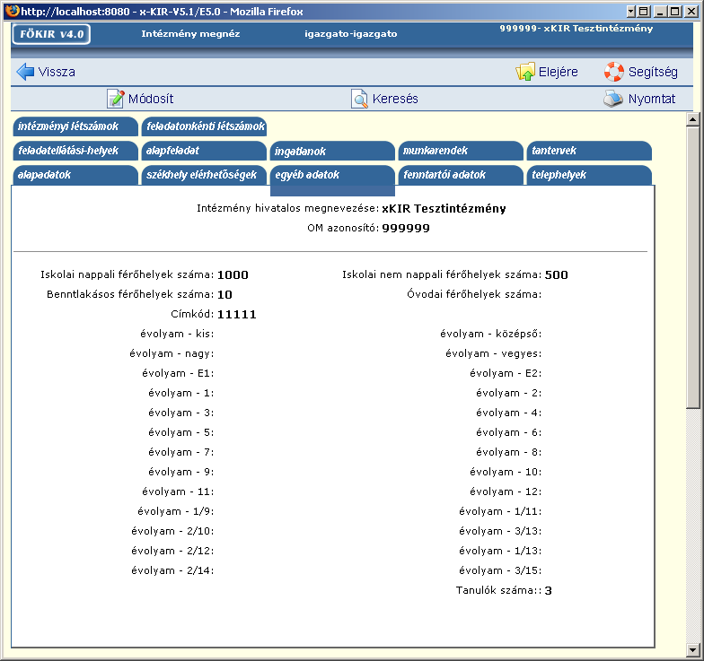Click the Intézmény megnéz header text

[x=190, y=34]
